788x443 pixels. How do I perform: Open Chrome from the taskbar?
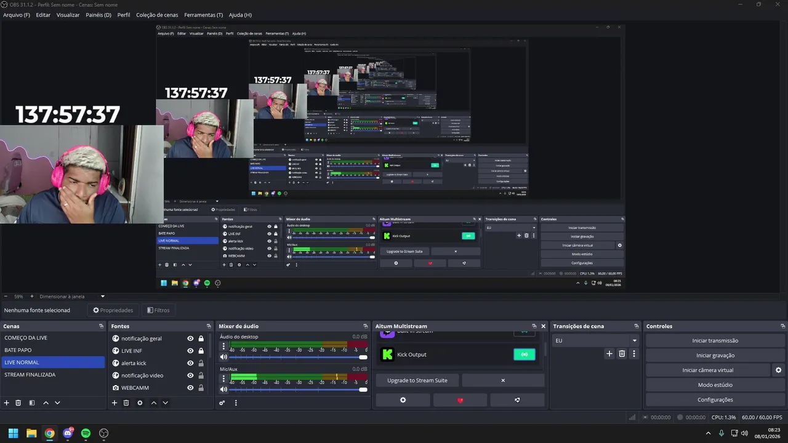click(x=49, y=433)
